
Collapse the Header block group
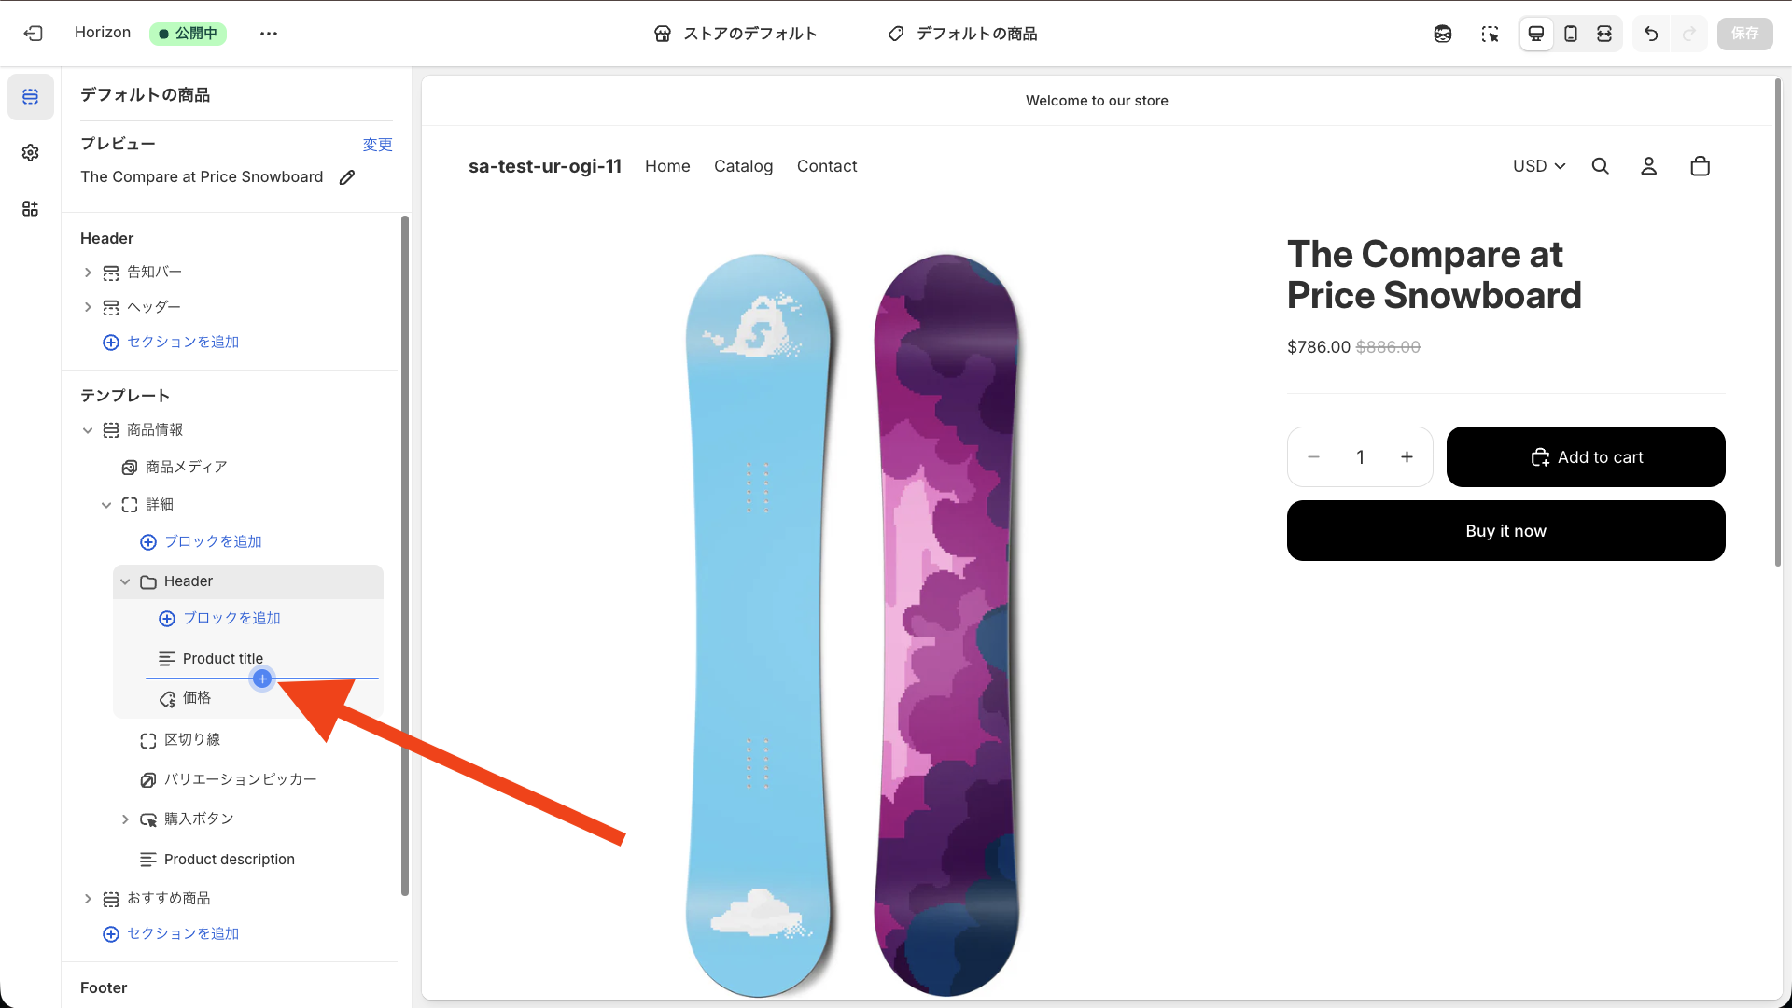[125, 581]
